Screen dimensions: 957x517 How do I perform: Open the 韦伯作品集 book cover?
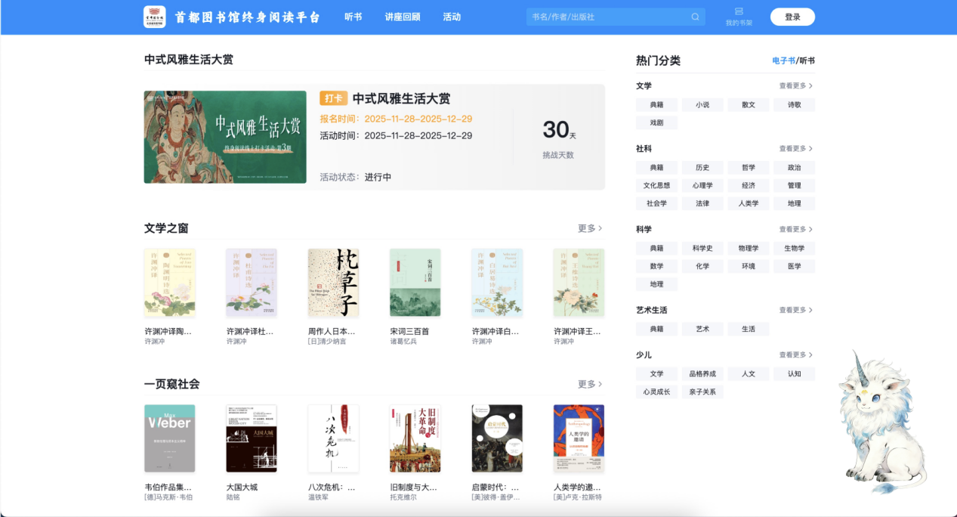click(x=169, y=438)
